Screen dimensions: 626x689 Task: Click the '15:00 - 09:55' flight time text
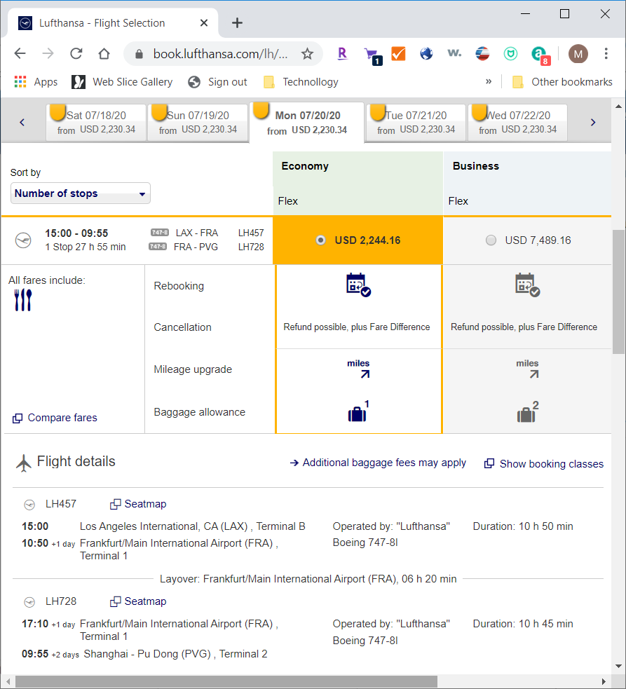click(76, 233)
